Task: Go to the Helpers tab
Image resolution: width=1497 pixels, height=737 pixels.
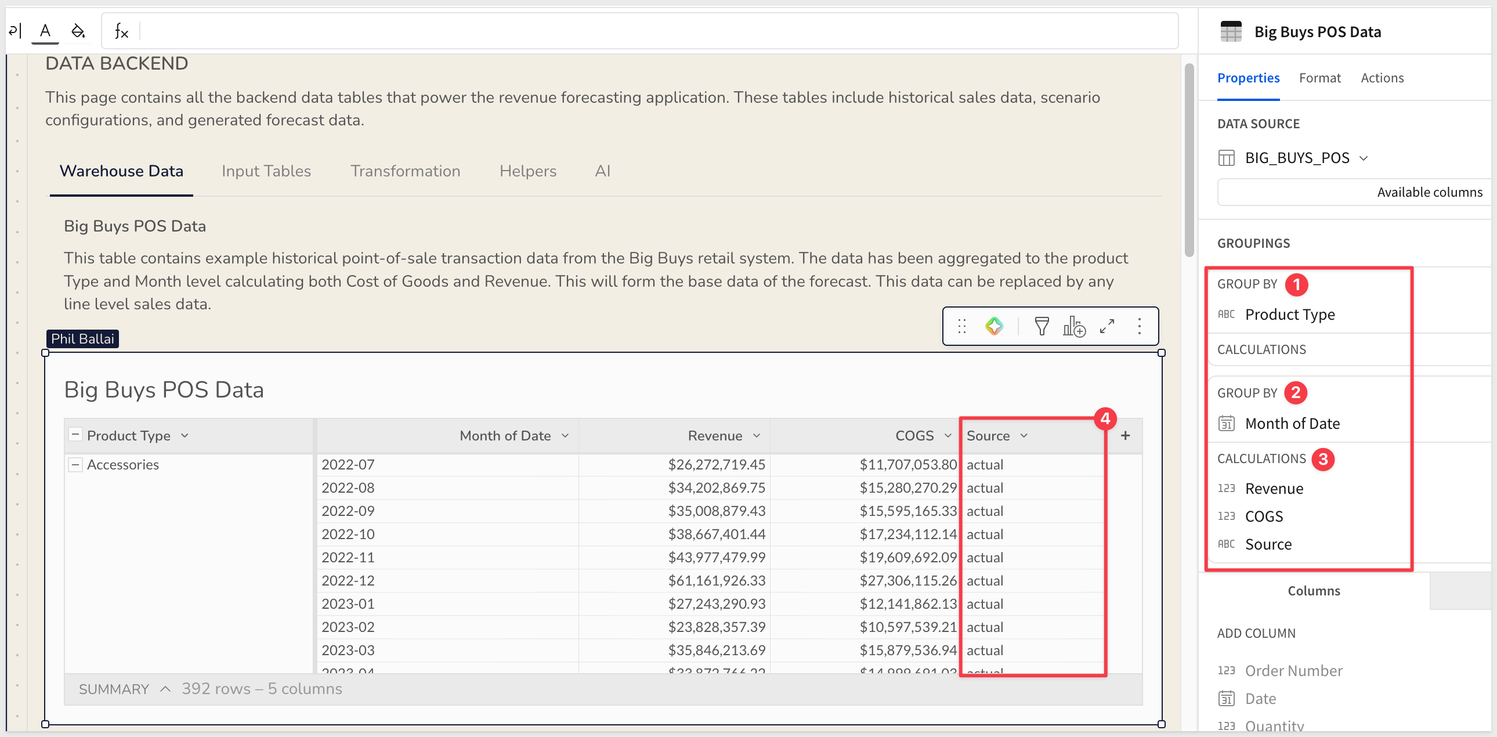Action: click(x=527, y=171)
